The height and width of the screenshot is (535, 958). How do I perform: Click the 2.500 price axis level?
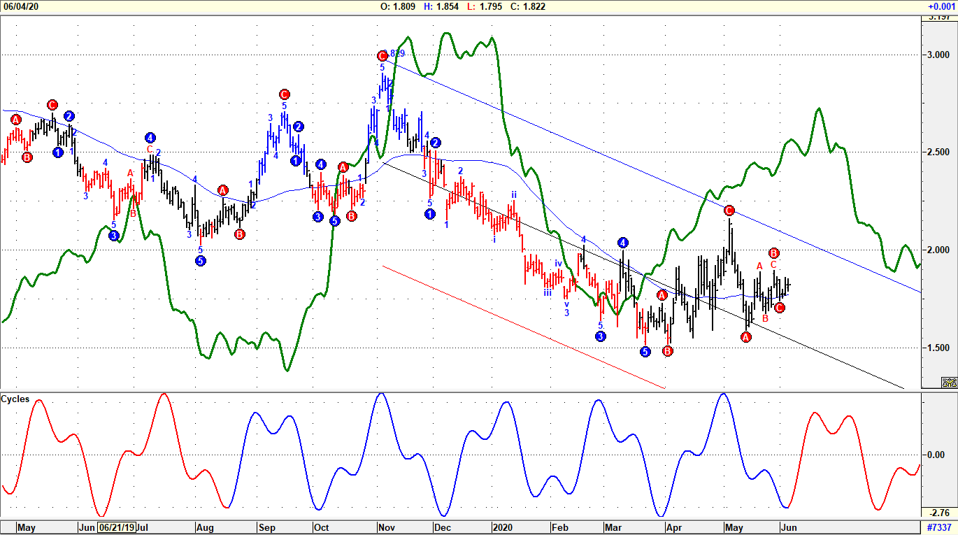[x=939, y=152]
